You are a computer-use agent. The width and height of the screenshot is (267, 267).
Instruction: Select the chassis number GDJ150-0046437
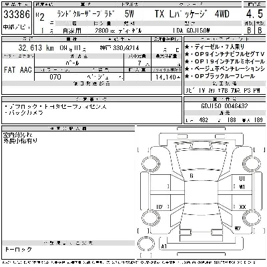(x=224, y=105)
